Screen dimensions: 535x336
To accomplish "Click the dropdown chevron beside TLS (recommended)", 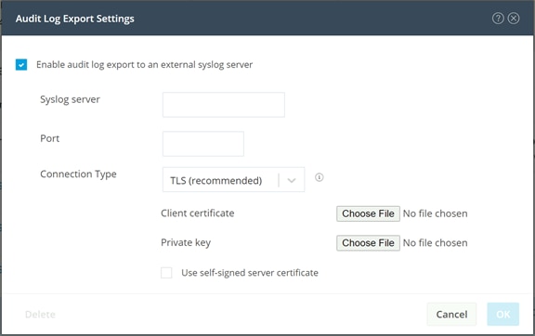I will click(292, 180).
